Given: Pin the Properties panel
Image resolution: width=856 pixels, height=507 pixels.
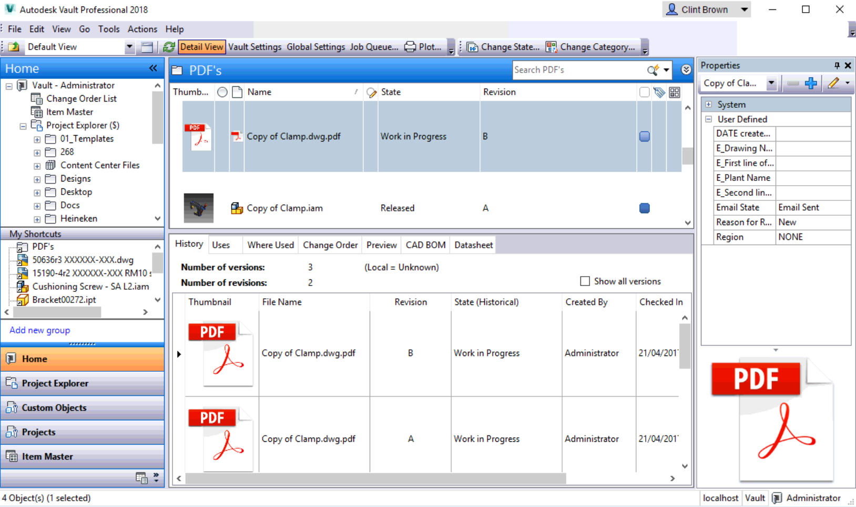Looking at the screenshot, I should [x=837, y=65].
